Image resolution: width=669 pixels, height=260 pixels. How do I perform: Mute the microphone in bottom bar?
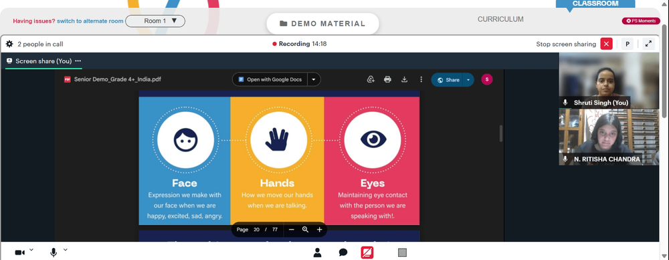[54, 253]
